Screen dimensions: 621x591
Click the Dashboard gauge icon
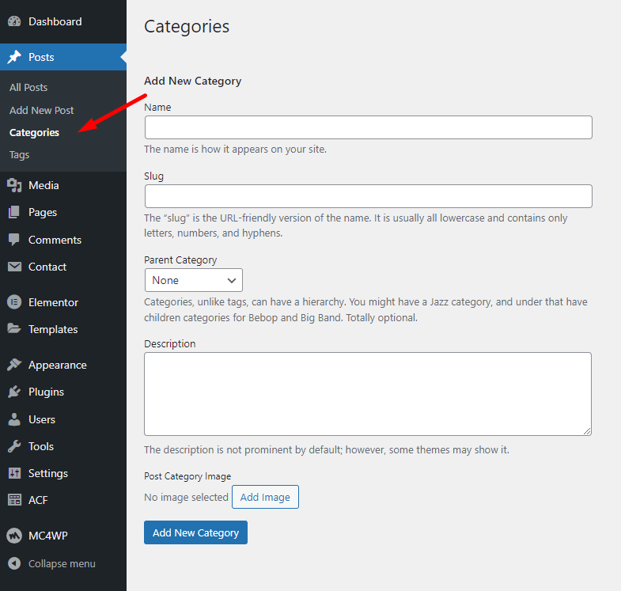(14, 21)
